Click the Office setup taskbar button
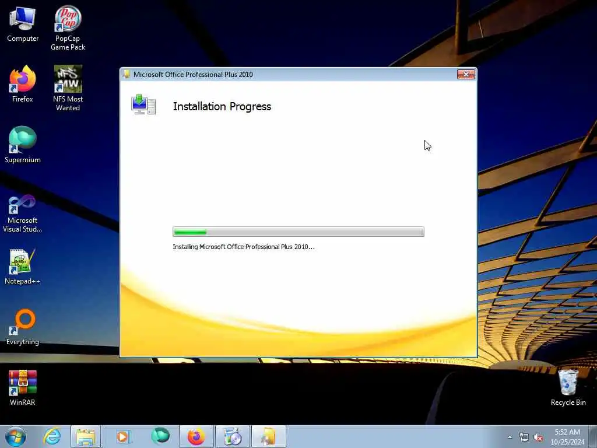 [269, 436]
